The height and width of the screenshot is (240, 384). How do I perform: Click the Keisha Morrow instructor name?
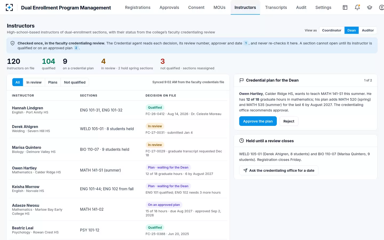pos(26,187)
